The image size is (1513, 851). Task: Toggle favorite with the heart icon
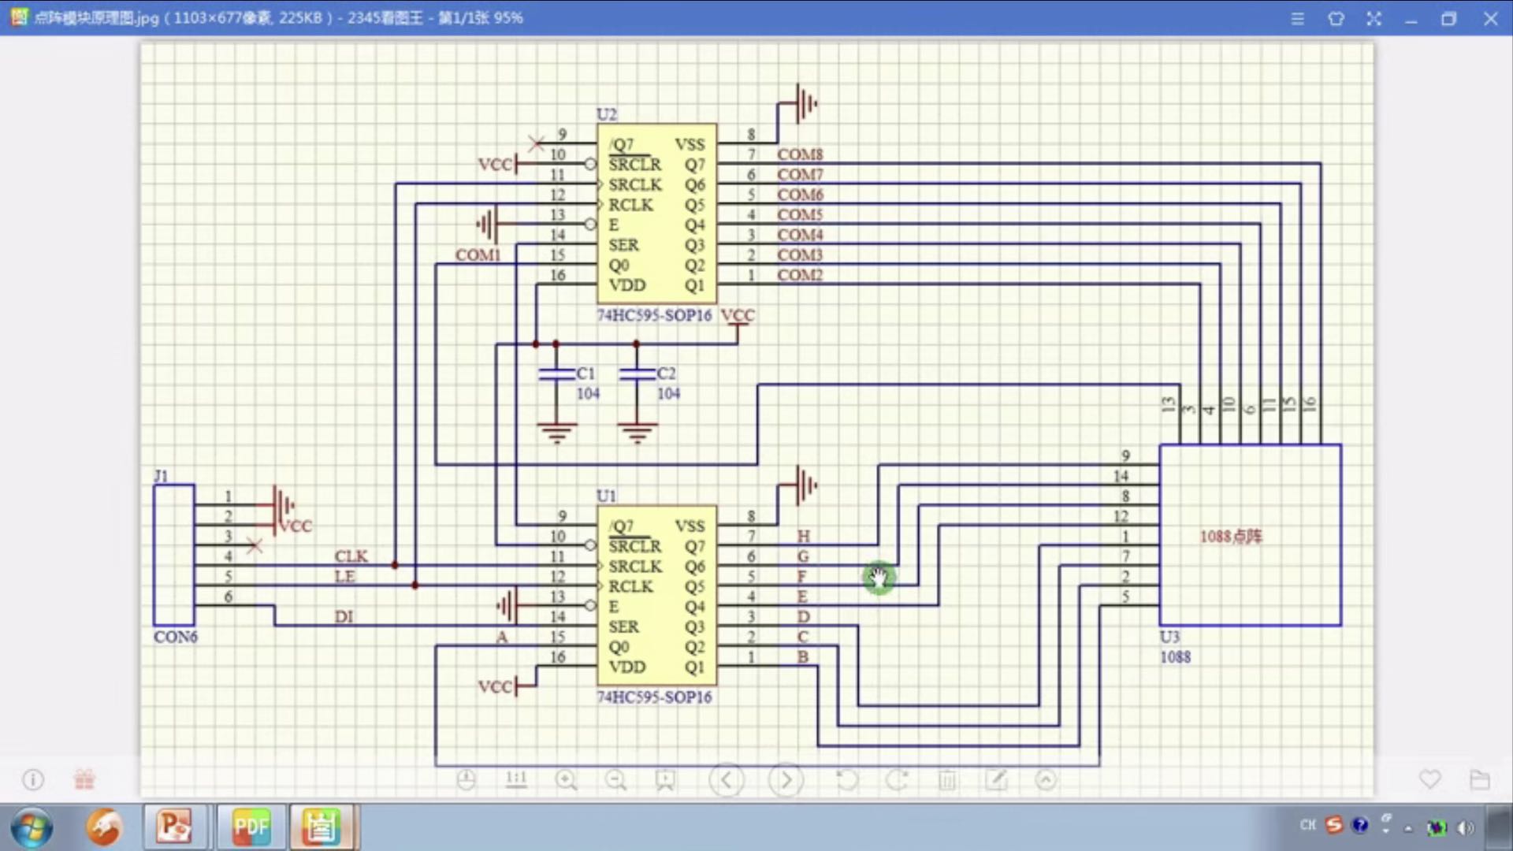point(1429,780)
